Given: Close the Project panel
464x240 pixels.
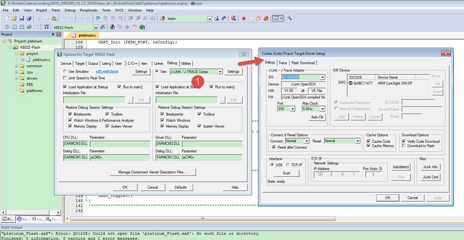Looking at the screenshot, I should pos(59,34).
